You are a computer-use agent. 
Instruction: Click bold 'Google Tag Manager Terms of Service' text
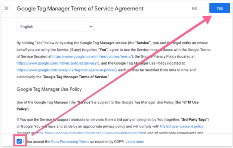(76, 77)
